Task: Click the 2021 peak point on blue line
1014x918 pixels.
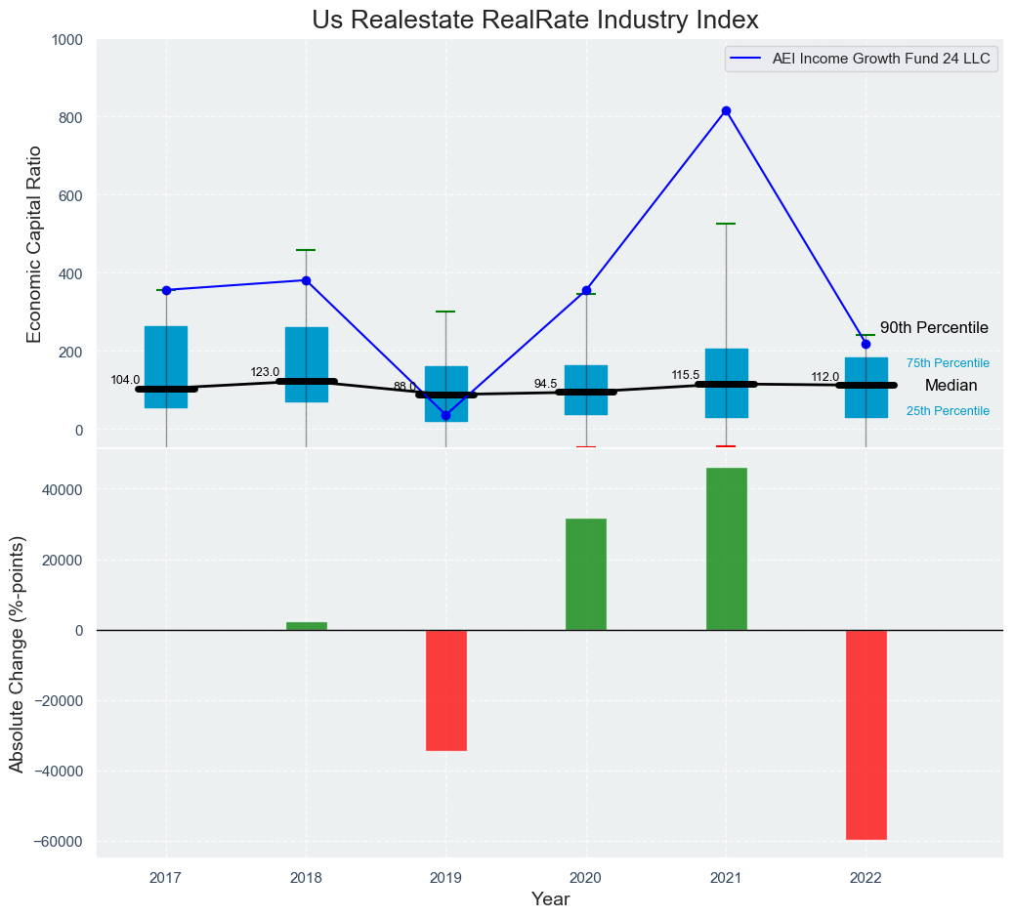Action: point(726,111)
